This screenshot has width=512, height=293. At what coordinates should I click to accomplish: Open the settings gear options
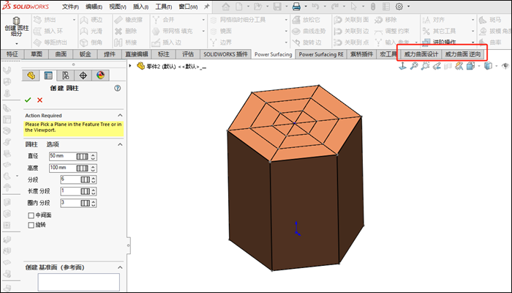click(399, 6)
